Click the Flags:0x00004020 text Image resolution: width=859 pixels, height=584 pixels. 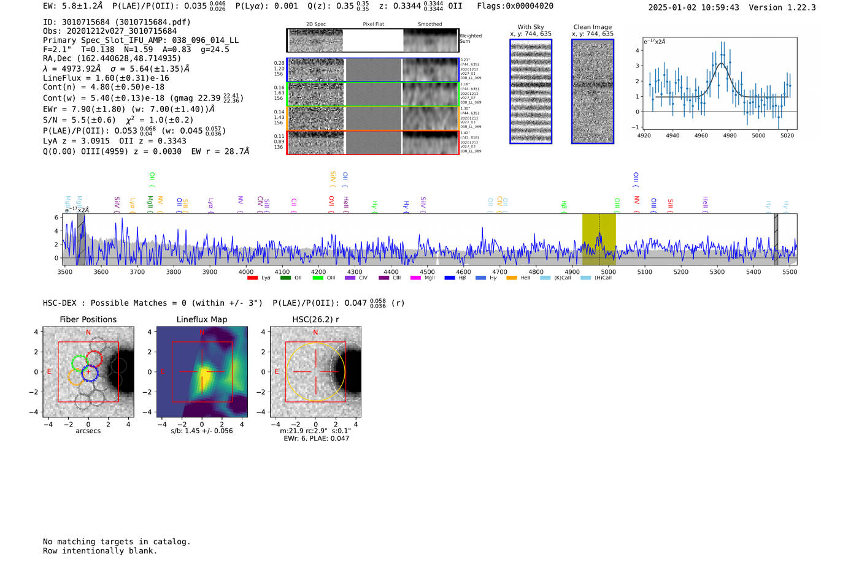click(515, 6)
